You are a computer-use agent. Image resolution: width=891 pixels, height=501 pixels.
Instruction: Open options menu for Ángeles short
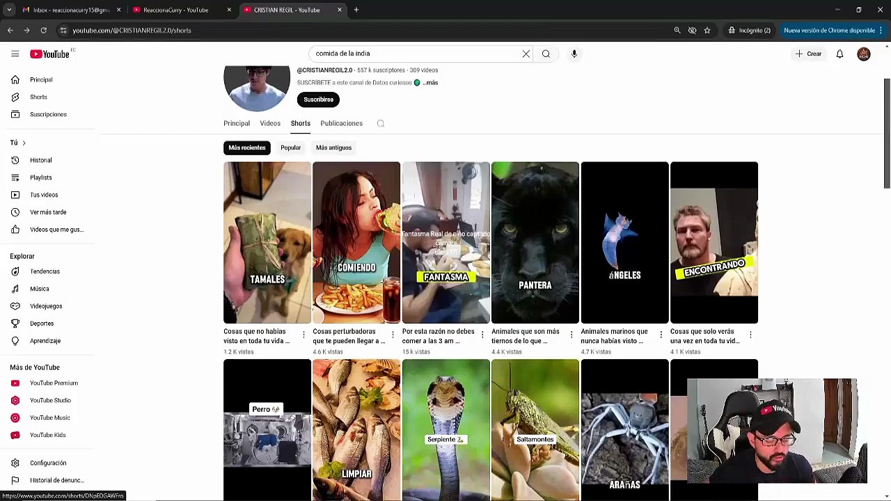[661, 335]
